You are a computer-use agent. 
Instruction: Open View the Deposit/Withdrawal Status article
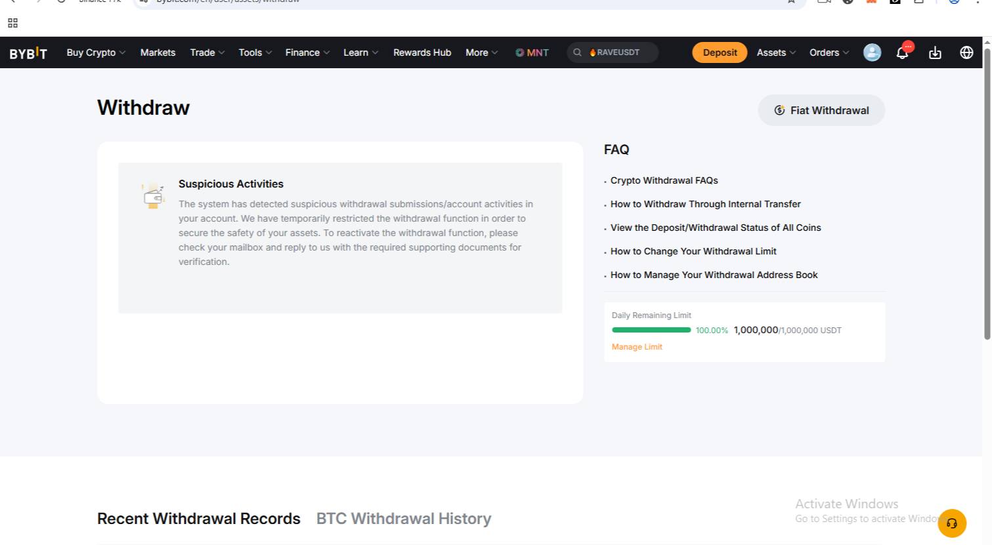[716, 228]
